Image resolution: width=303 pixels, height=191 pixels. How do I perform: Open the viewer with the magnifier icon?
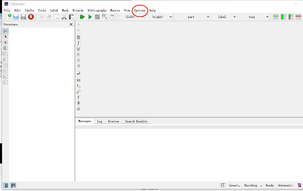105,17
